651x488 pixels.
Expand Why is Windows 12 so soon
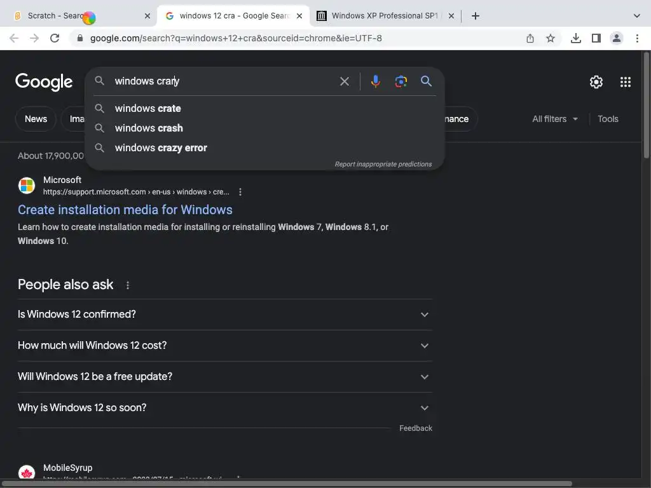tap(224, 408)
